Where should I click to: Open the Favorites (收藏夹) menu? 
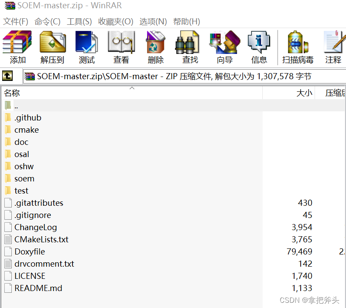(116, 22)
